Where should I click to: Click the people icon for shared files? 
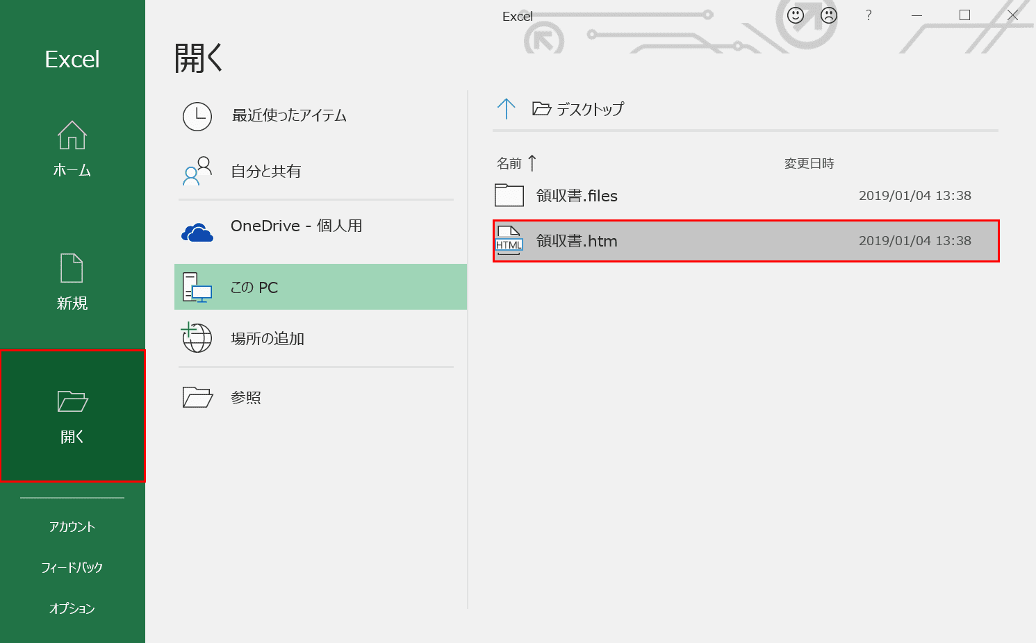197,172
